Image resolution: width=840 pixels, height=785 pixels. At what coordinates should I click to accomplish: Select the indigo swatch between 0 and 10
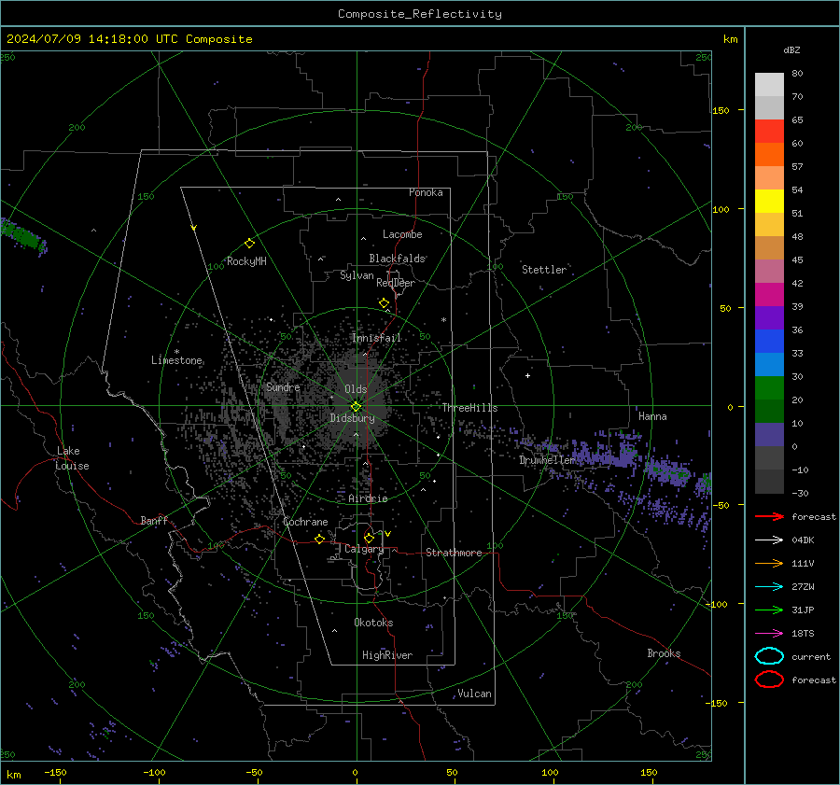point(769,435)
